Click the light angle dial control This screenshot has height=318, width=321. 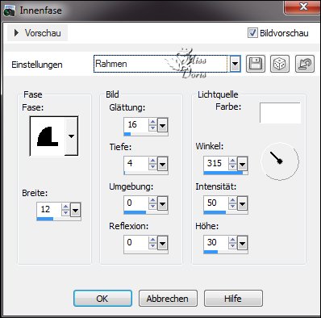280,161
